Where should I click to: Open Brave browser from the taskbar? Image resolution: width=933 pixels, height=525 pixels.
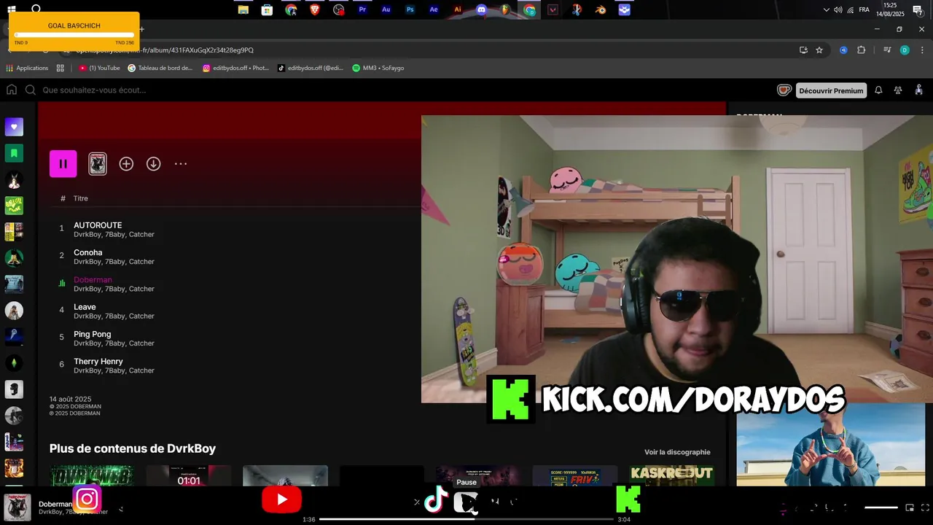tap(315, 9)
